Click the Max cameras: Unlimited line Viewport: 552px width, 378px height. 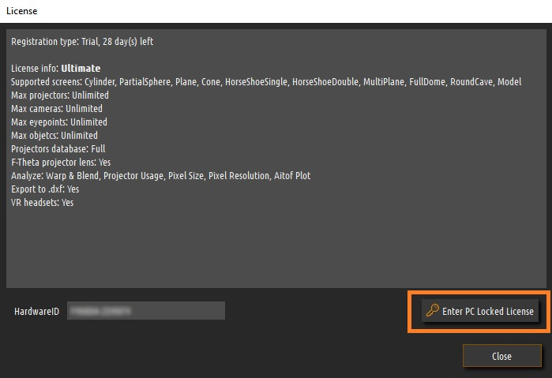point(57,108)
